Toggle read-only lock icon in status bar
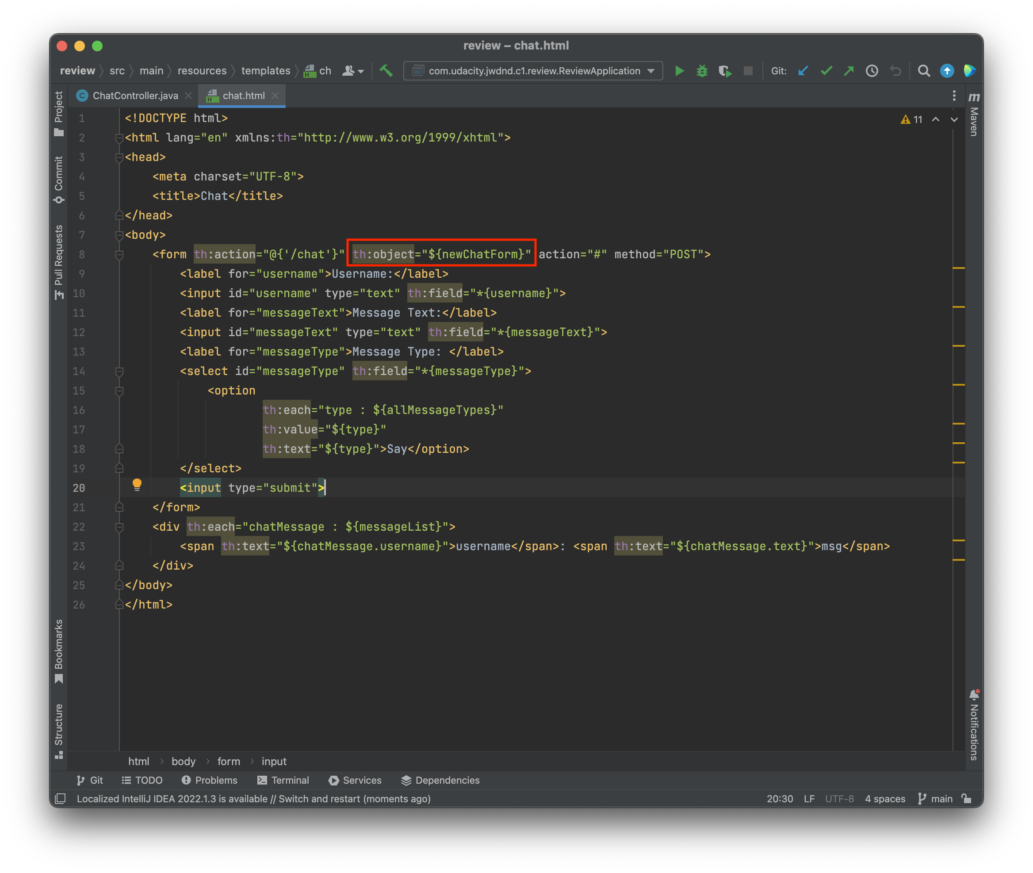 click(966, 799)
